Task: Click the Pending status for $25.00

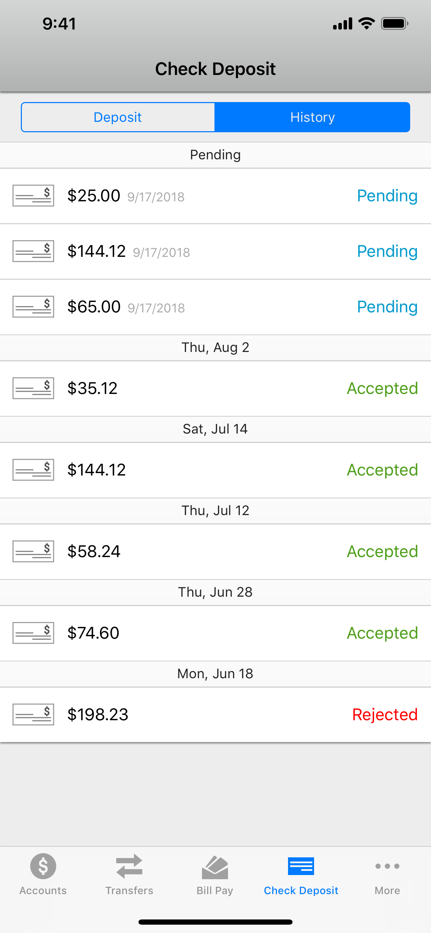Action: 387,196
